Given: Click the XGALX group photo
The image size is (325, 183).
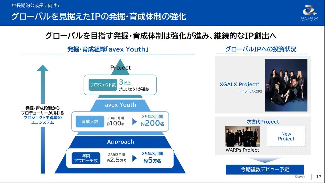Looking at the screenshot, I should (286, 85).
